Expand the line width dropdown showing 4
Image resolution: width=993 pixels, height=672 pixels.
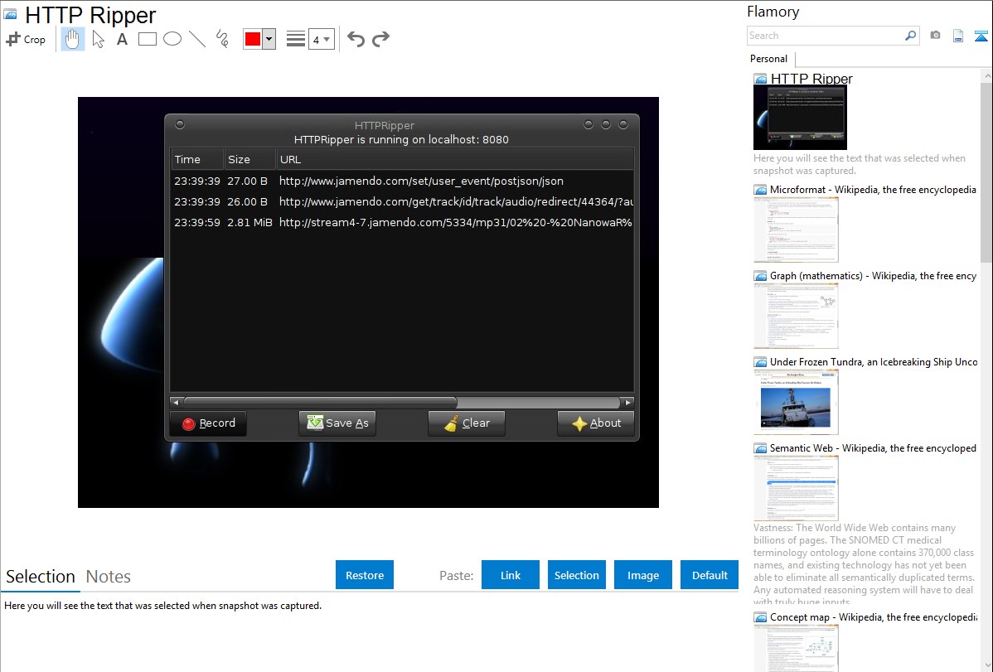pos(321,39)
